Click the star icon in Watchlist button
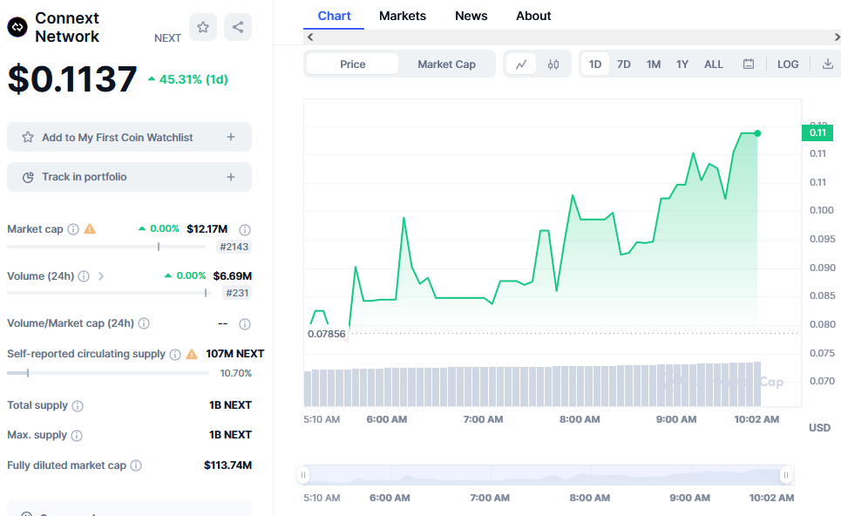This screenshot has height=516, width=841. [28, 138]
